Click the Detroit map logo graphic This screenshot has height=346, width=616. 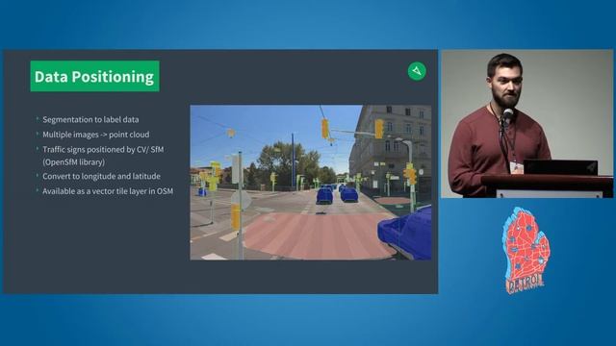click(526, 250)
